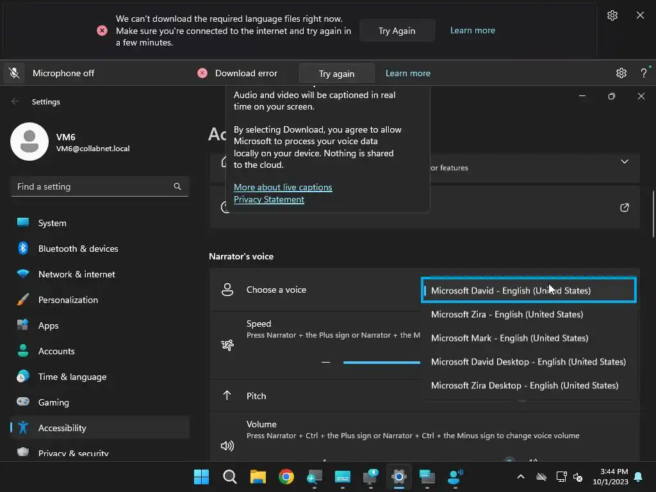Click the network tray icon
Image resolution: width=656 pixels, height=492 pixels.
click(x=561, y=477)
